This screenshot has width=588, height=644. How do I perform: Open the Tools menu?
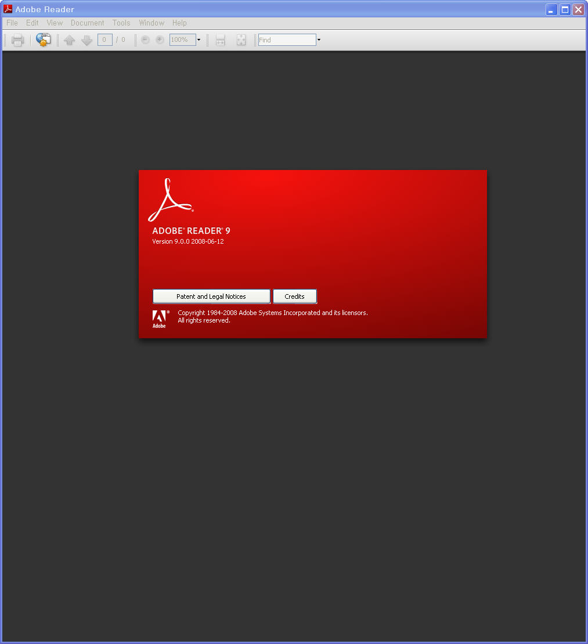(x=121, y=23)
